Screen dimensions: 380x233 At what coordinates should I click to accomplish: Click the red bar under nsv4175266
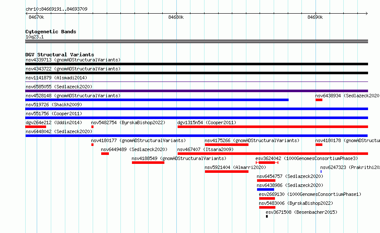[227, 145]
